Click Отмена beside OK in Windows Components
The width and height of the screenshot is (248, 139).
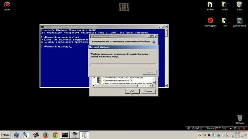coord(148,91)
